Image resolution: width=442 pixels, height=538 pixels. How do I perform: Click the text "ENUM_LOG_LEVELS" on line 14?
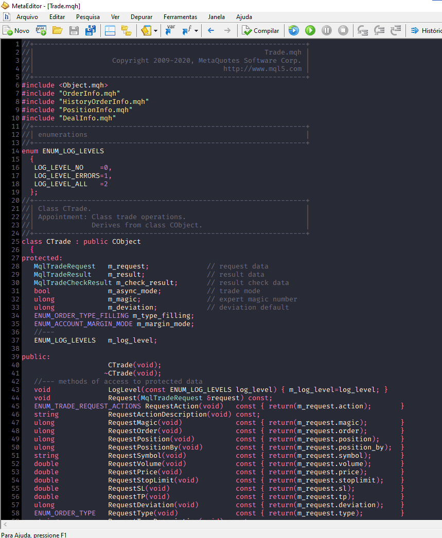73,151
